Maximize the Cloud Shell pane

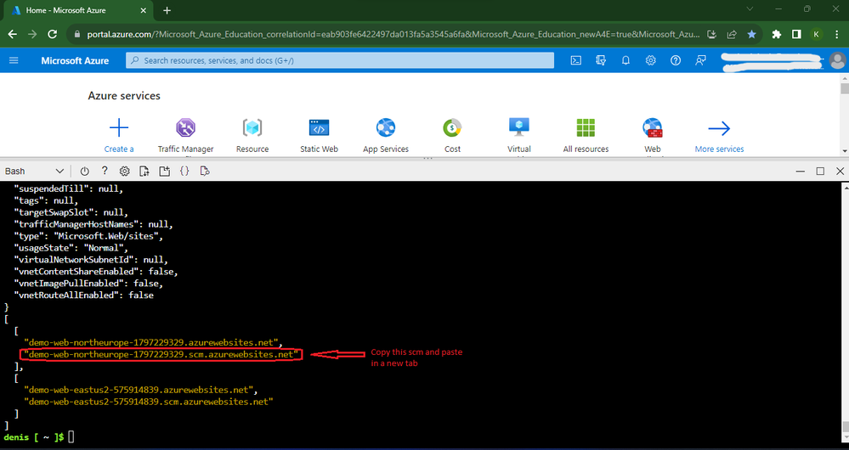pos(820,171)
